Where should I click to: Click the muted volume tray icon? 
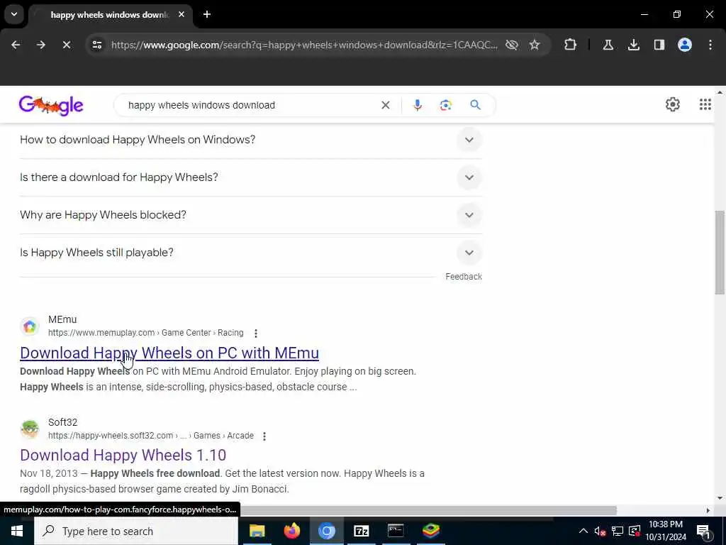pyautogui.click(x=600, y=531)
